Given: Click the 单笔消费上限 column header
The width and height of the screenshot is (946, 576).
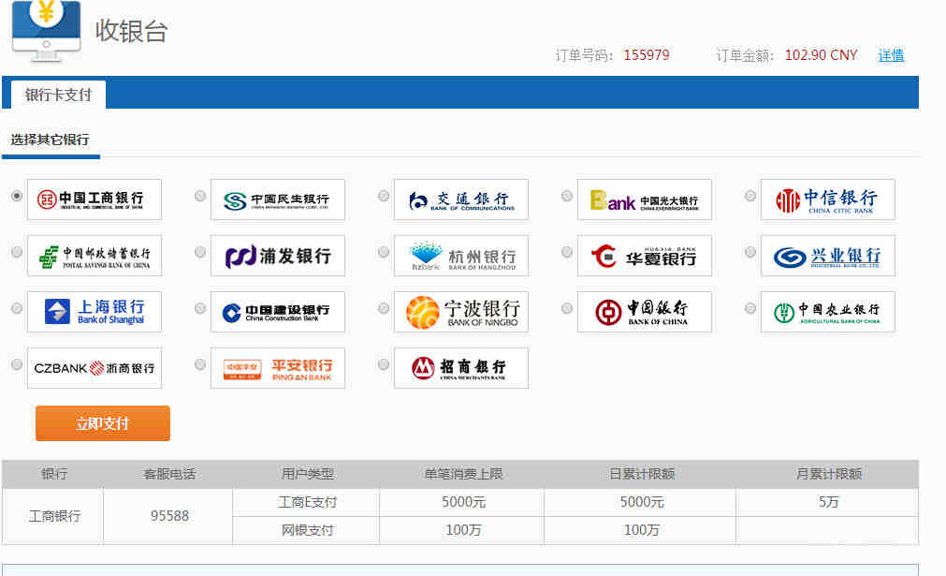Looking at the screenshot, I should pos(463,474).
